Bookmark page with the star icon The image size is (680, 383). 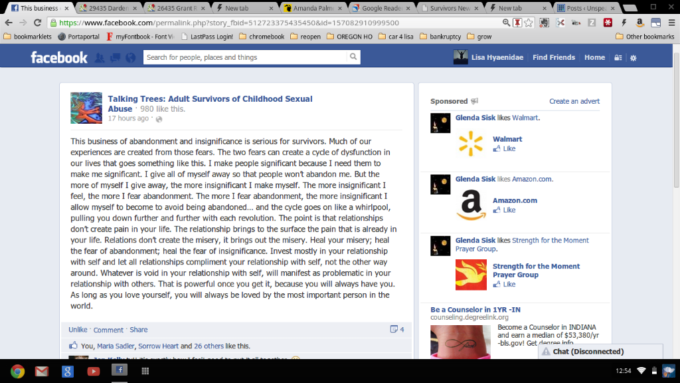tap(528, 23)
